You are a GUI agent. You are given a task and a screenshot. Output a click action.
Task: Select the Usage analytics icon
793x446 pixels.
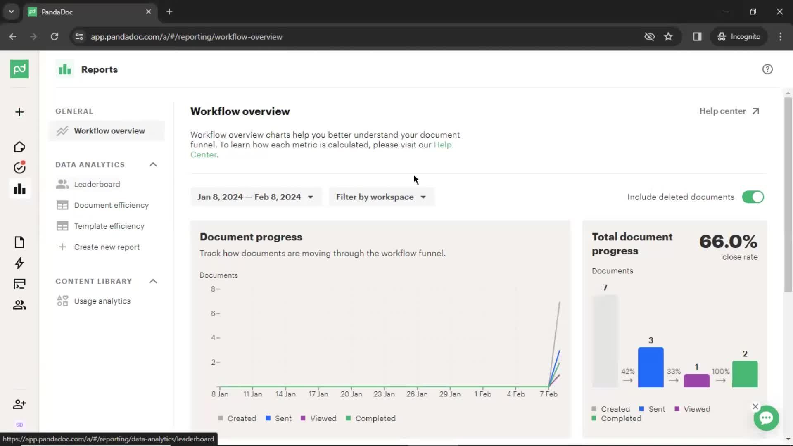click(62, 301)
